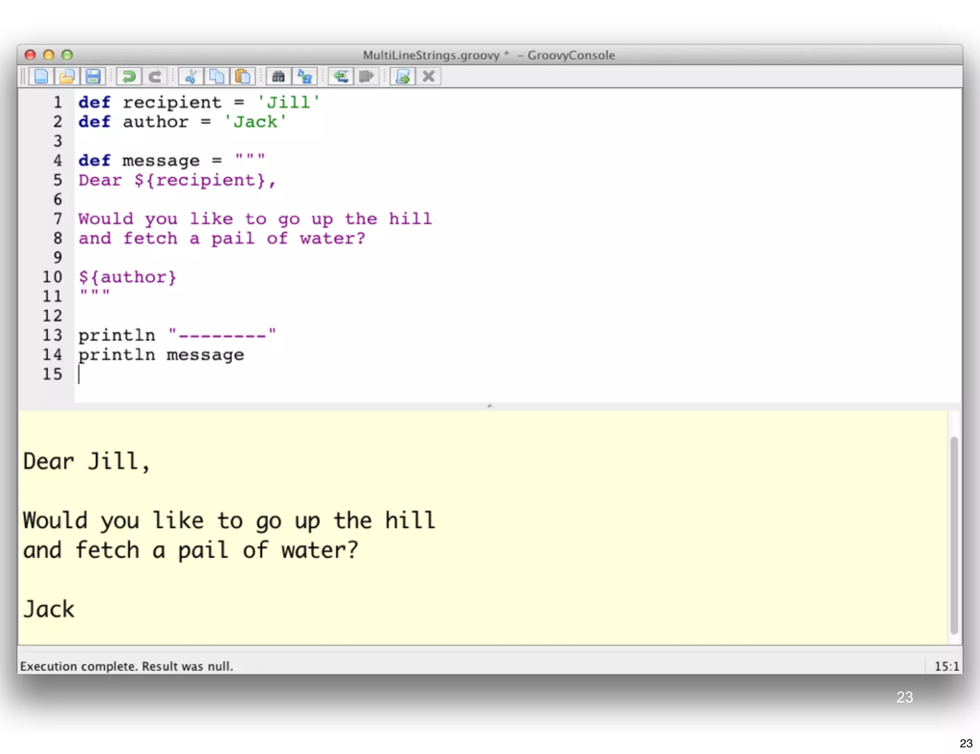Run the script with Execute icon
Screen dimensions: 980x754
click(403, 77)
